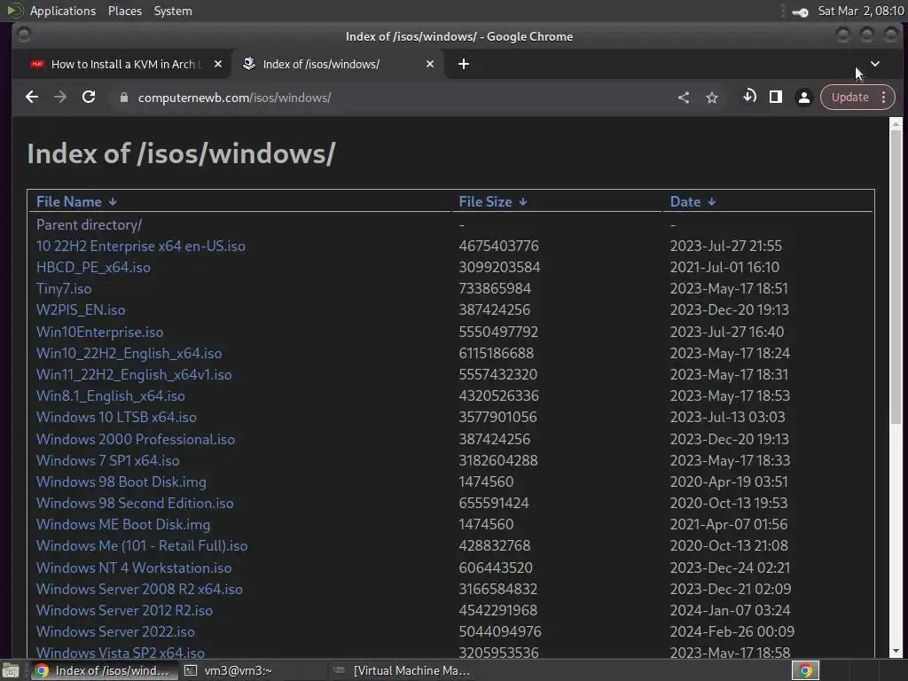Click the forward navigation arrow
Image resolution: width=908 pixels, height=681 pixels.
click(x=60, y=98)
